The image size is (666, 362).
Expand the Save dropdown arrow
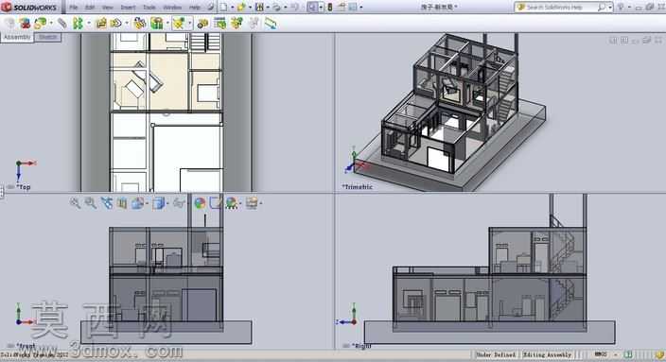coord(268,8)
